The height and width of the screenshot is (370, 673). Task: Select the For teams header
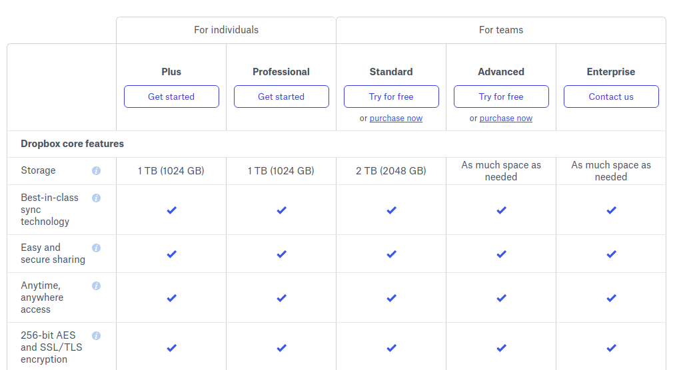point(501,30)
